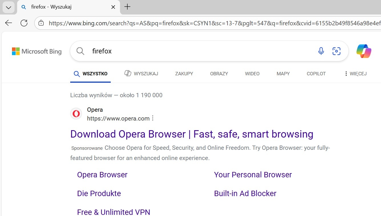Image resolution: width=381 pixels, height=216 pixels.
Task: Click the Opera logo favicon
Action: click(76, 114)
